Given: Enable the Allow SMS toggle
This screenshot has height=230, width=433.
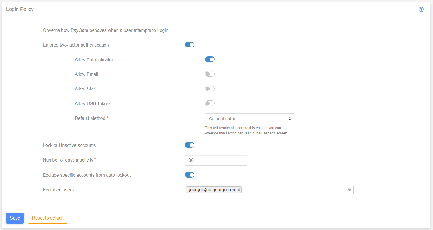Looking at the screenshot, I should (x=210, y=89).
